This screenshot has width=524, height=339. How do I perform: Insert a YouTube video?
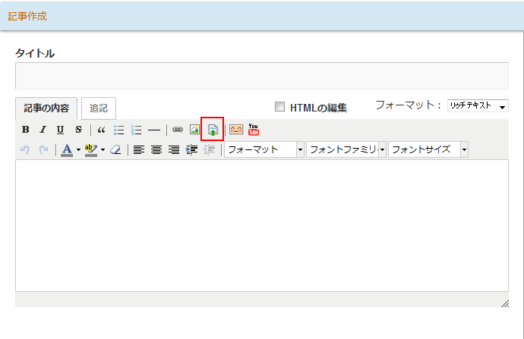[254, 130]
